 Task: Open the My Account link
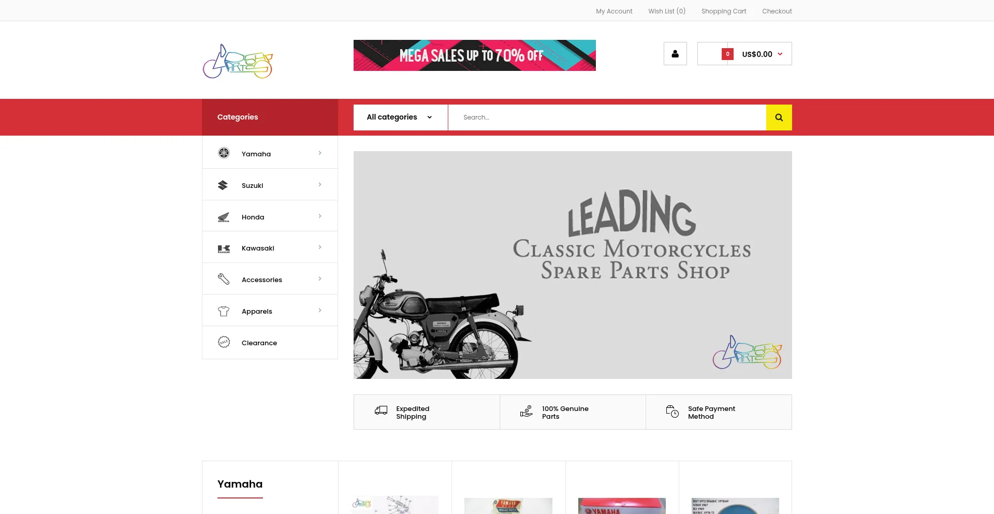tap(614, 11)
